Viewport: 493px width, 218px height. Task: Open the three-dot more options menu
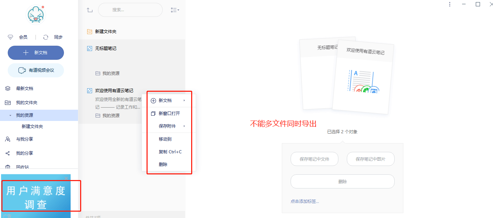450,4
